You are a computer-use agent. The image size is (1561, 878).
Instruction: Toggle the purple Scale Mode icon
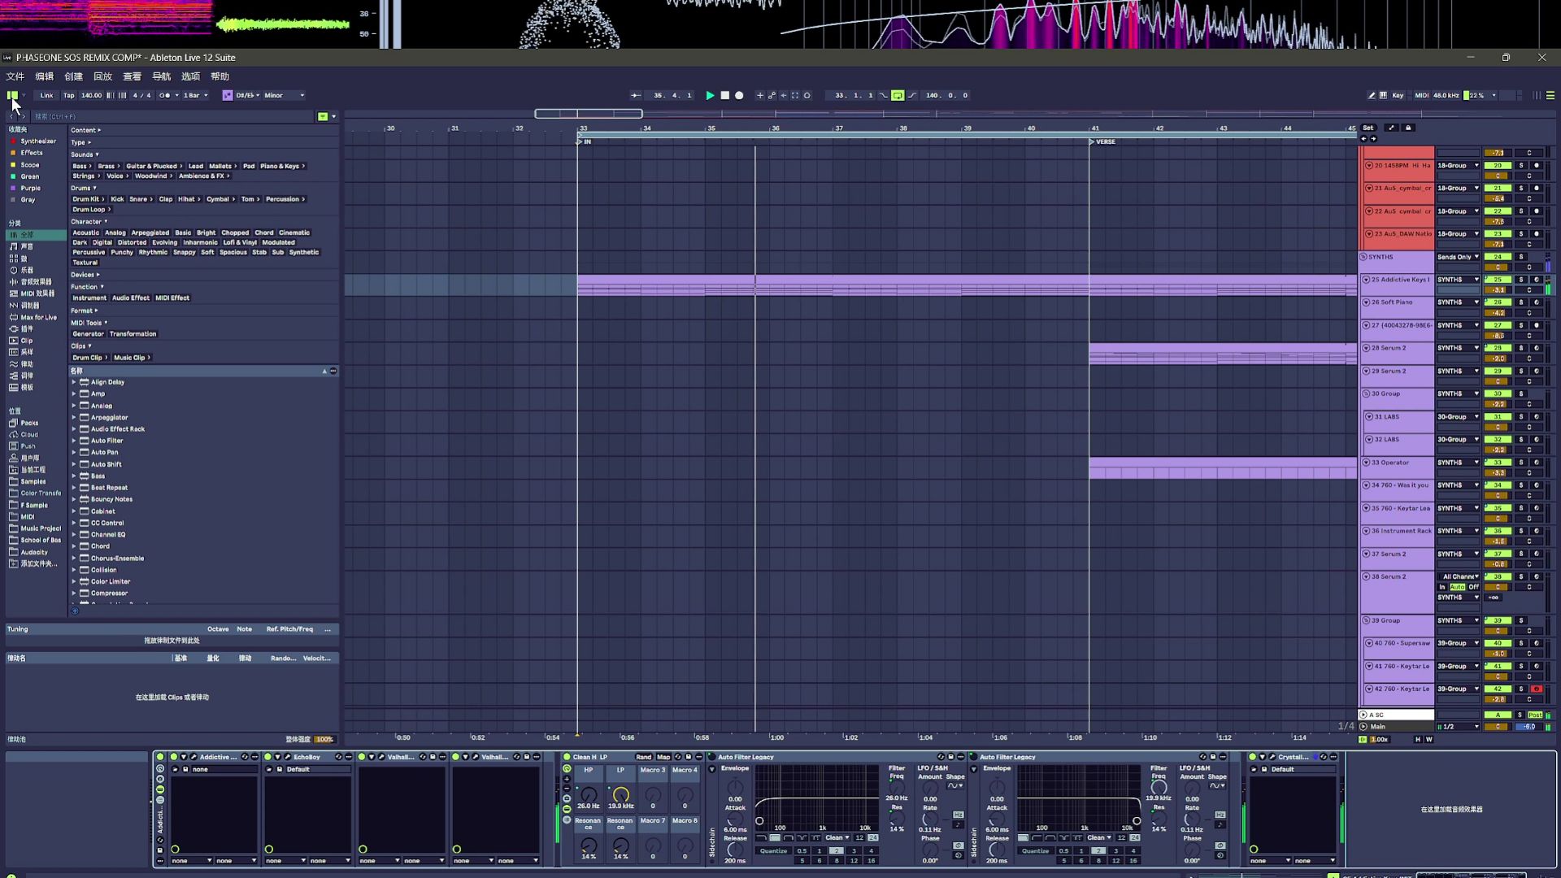[228, 95]
